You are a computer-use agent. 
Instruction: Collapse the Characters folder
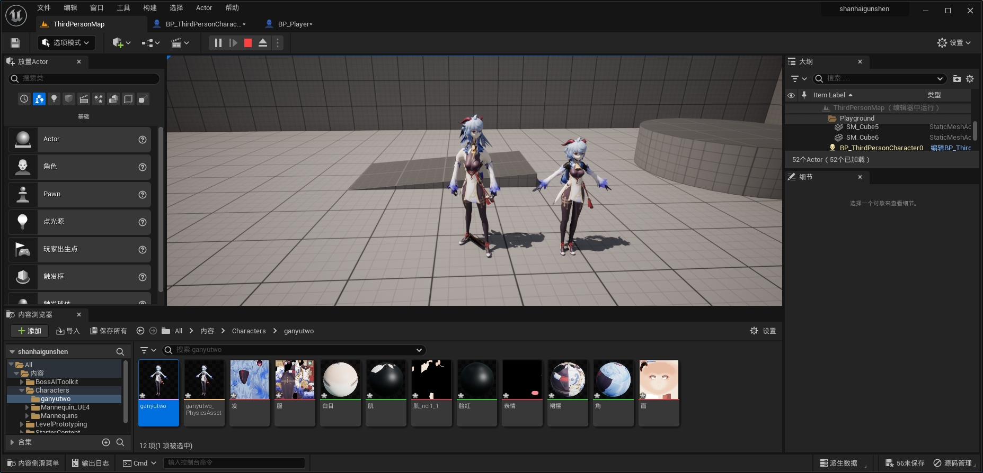[22, 390]
